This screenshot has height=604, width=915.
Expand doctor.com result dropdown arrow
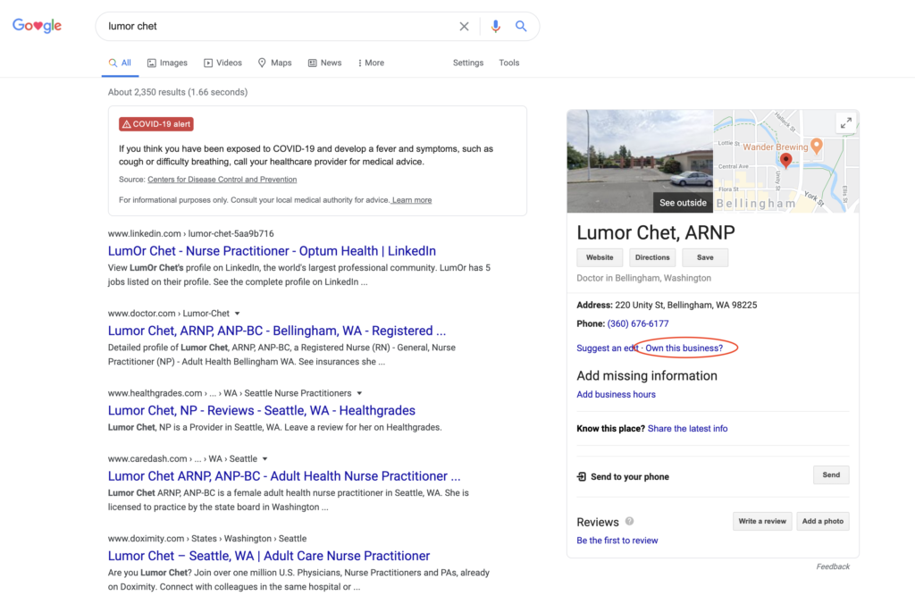pyautogui.click(x=238, y=314)
